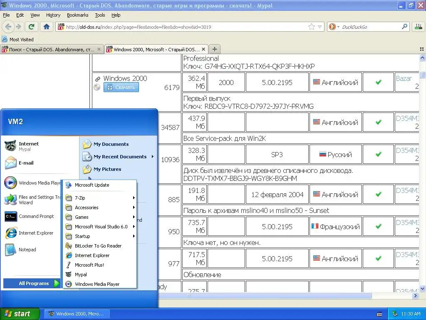Go back with the browser Back arrow
The image size is (426, 320).
click(x=8, y=27)
